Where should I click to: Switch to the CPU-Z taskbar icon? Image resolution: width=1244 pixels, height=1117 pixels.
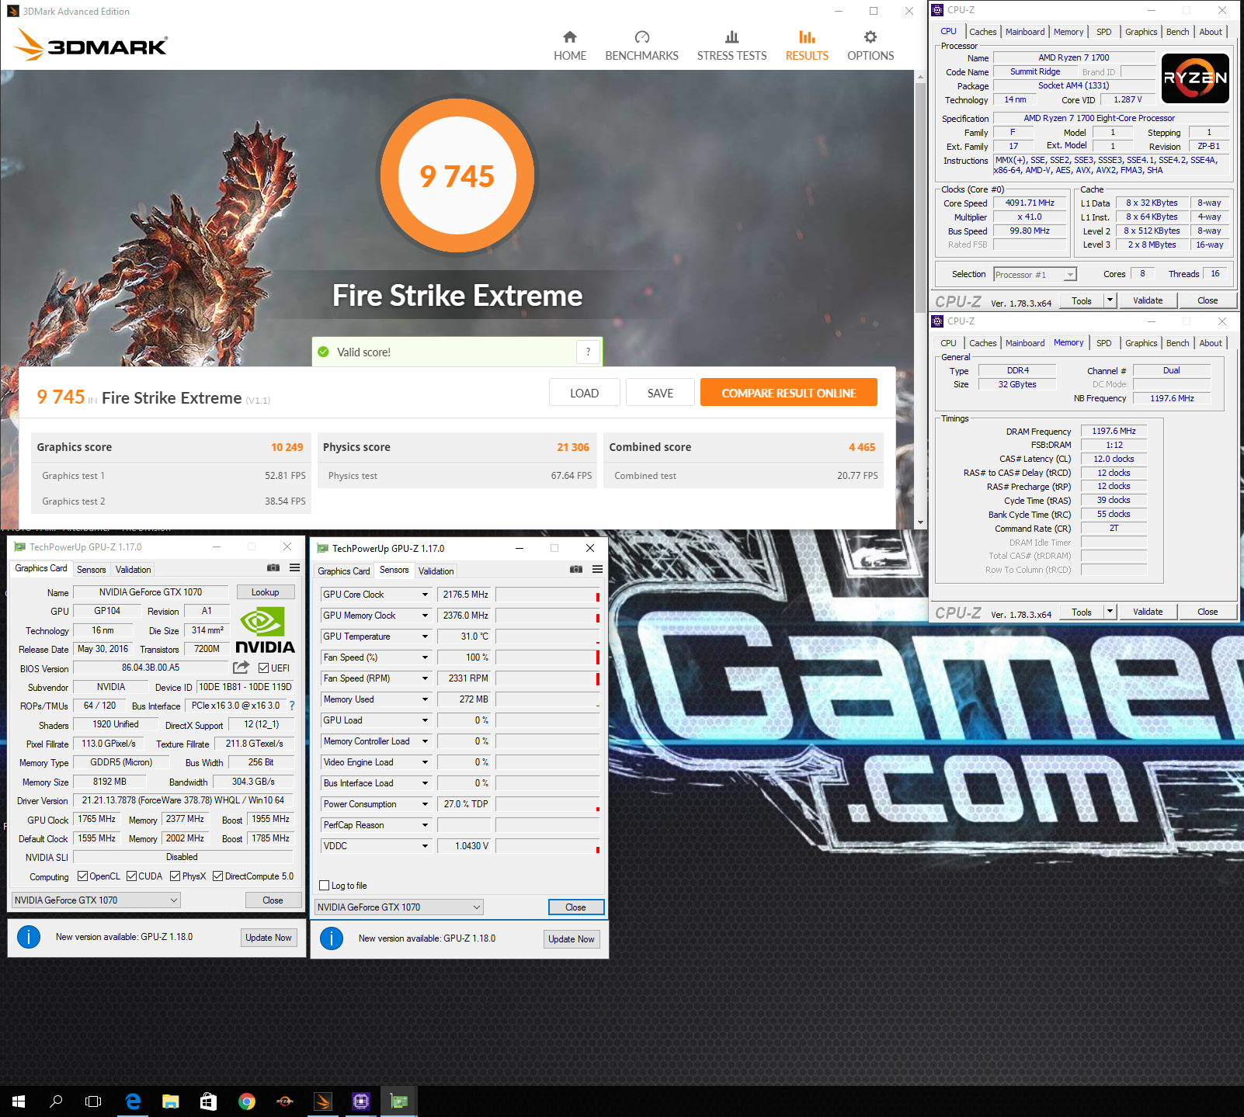(x=360, y=1101)
